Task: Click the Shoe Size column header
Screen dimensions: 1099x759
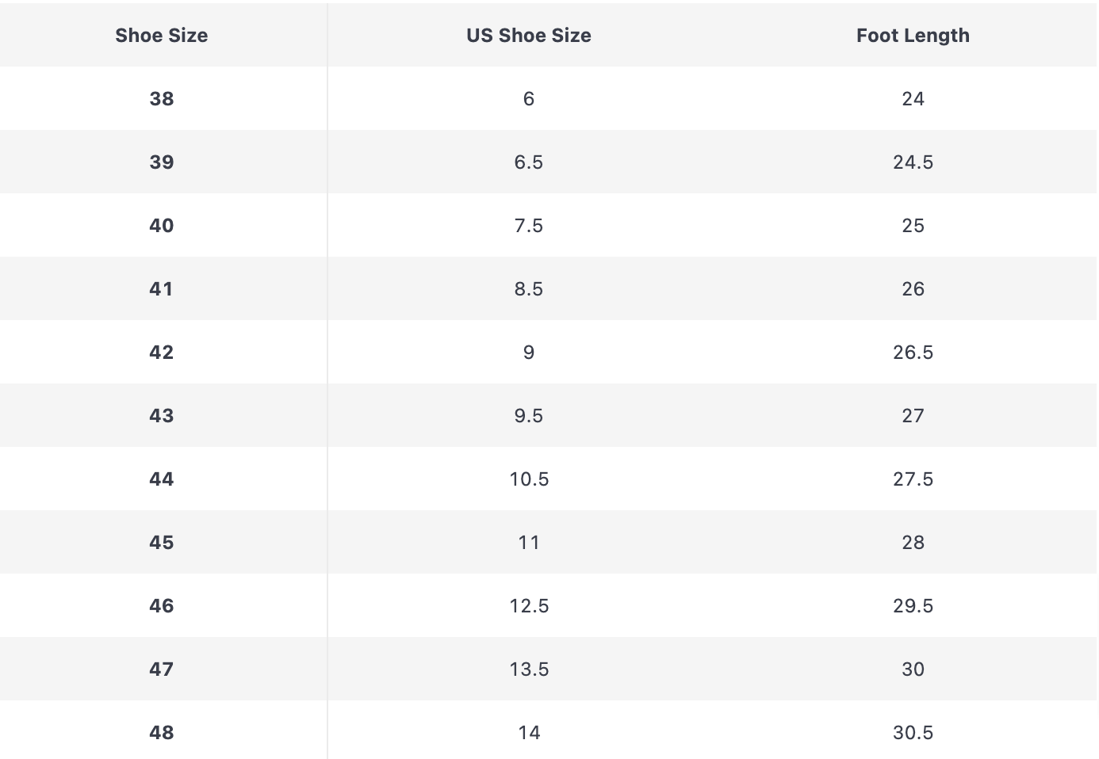Action: click(162, 36)
